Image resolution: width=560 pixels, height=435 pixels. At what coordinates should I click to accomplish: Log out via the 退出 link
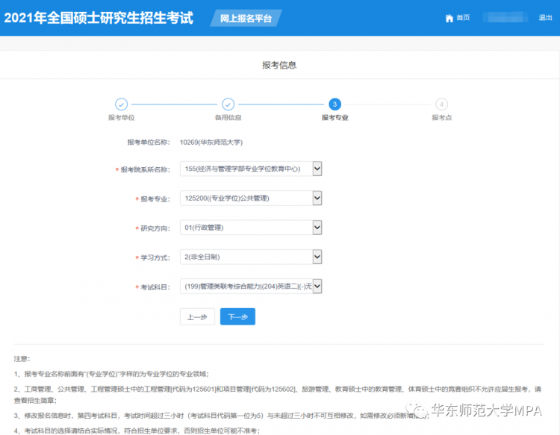(x=545, y=18)
